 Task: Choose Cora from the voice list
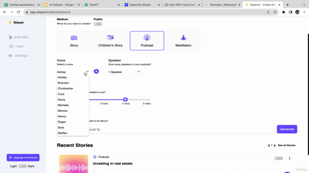73,94
